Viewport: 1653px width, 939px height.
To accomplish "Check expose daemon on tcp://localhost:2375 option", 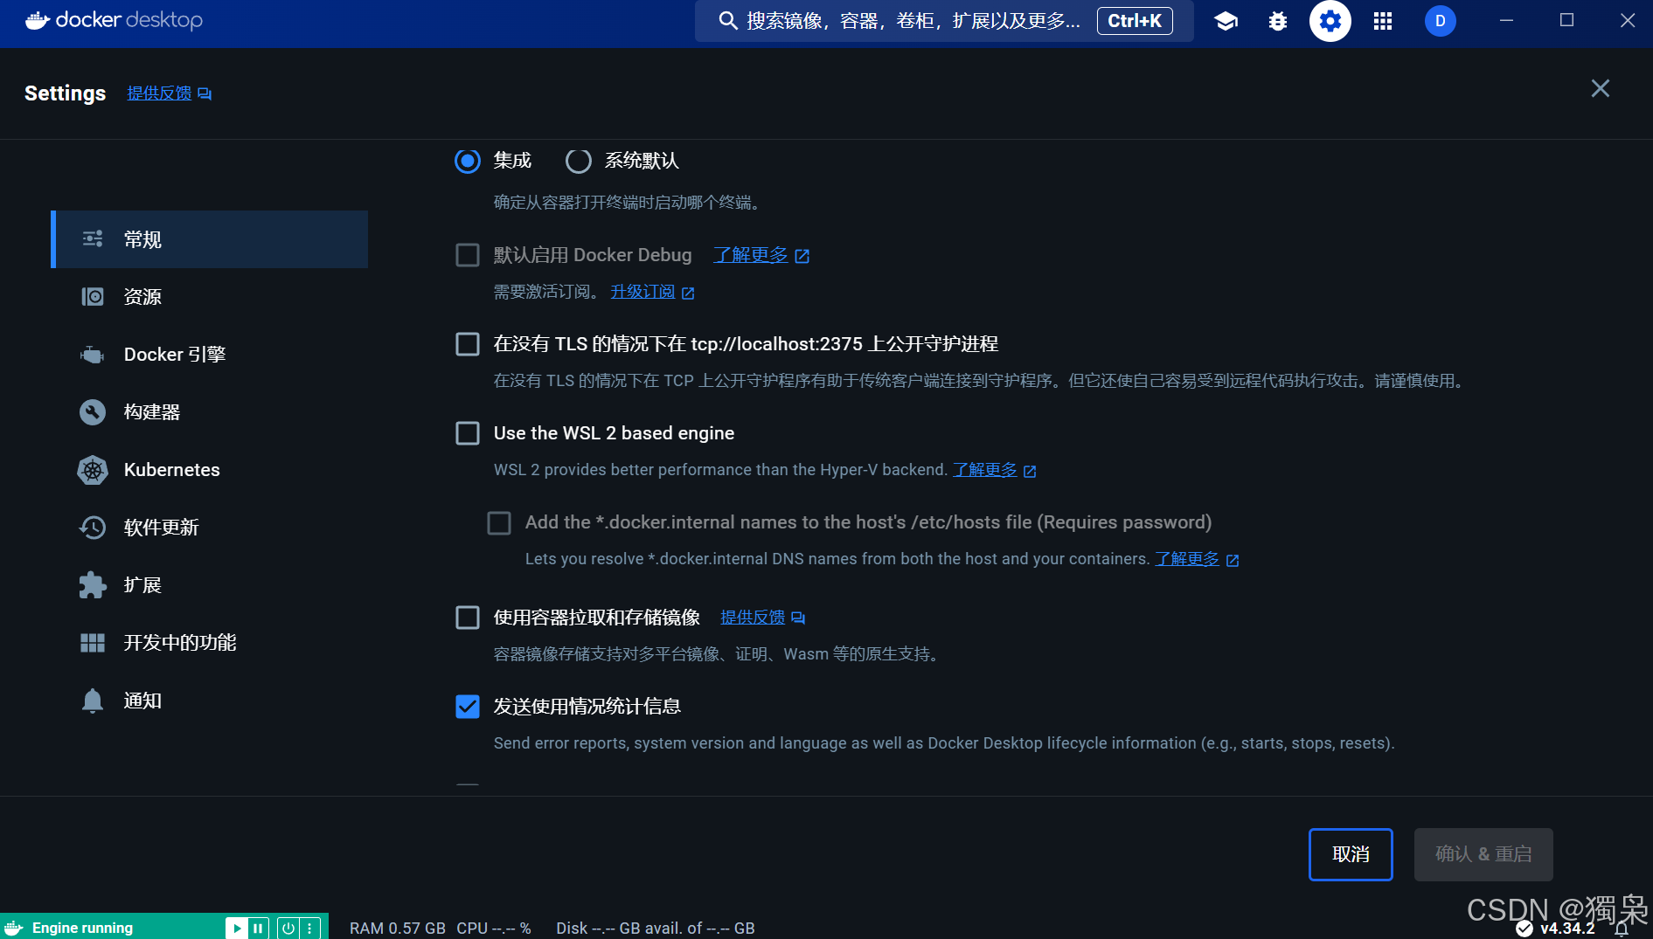I will [x=468, y=344].
